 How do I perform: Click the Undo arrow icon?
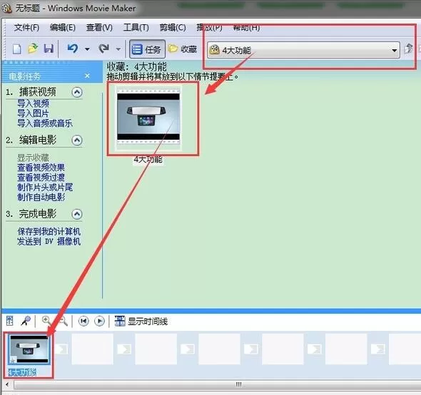[73, 48]
